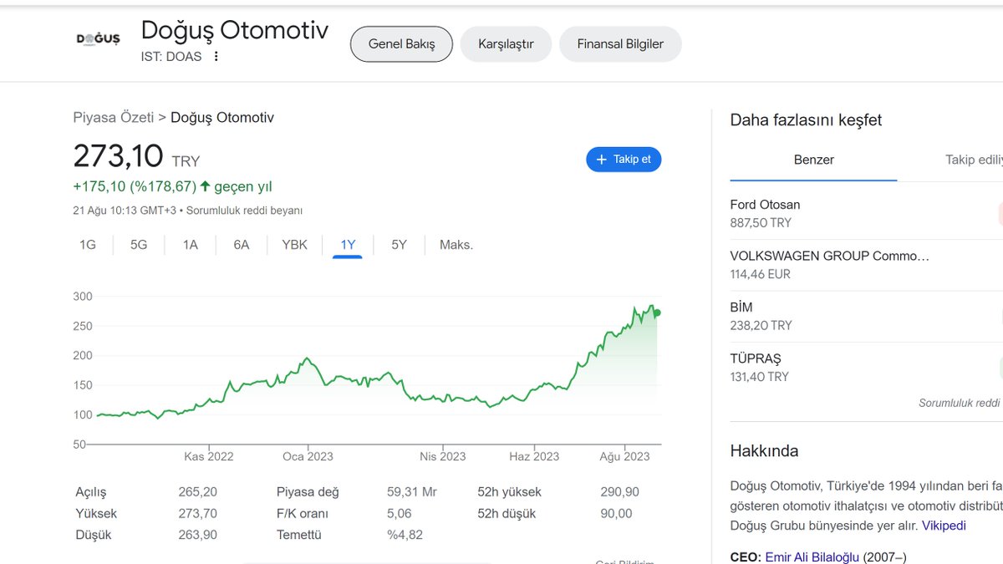The image size is (1003, 564).
Task: Switch chart to 6A range
Action: coord(242,245)
